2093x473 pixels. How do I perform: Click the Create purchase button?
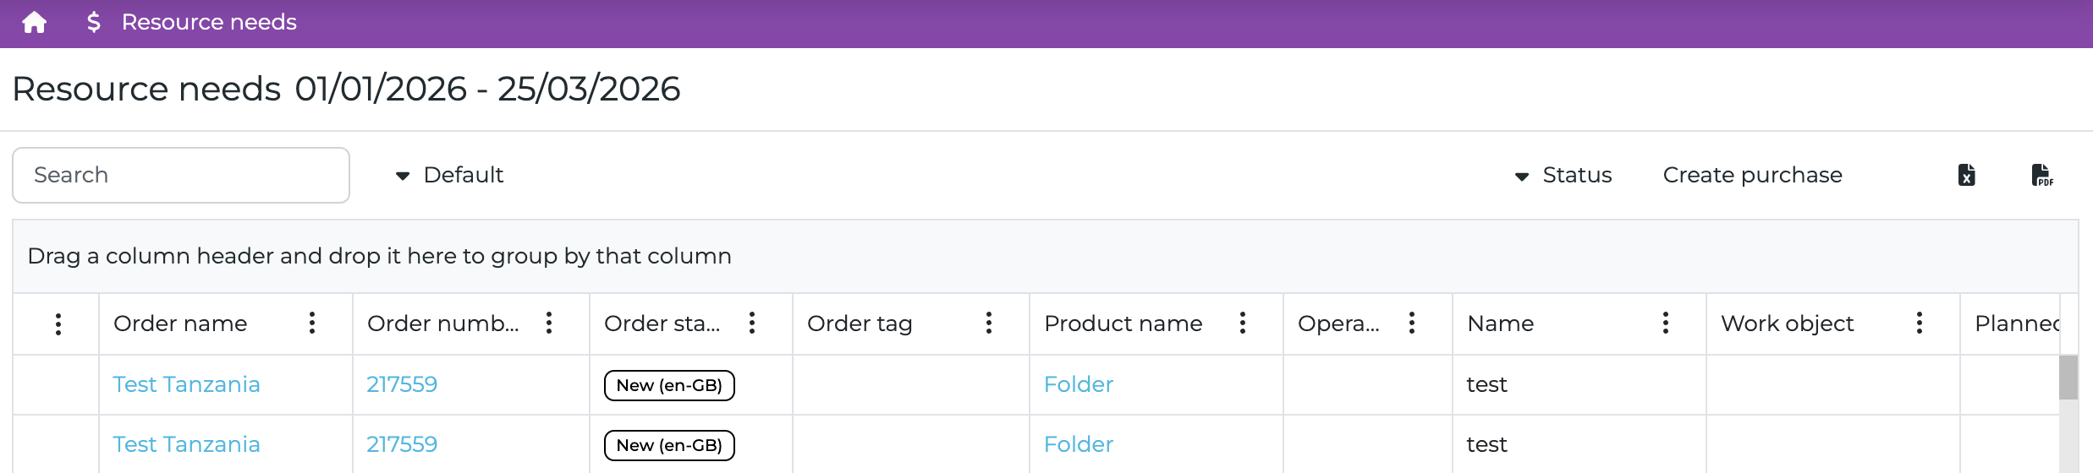(x=1752, y=175)
